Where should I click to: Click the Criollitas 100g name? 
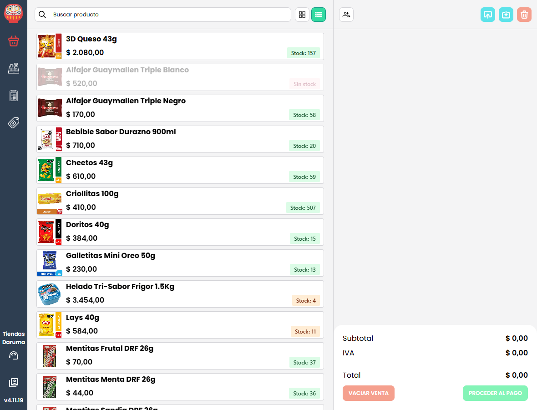coord(92,193)
